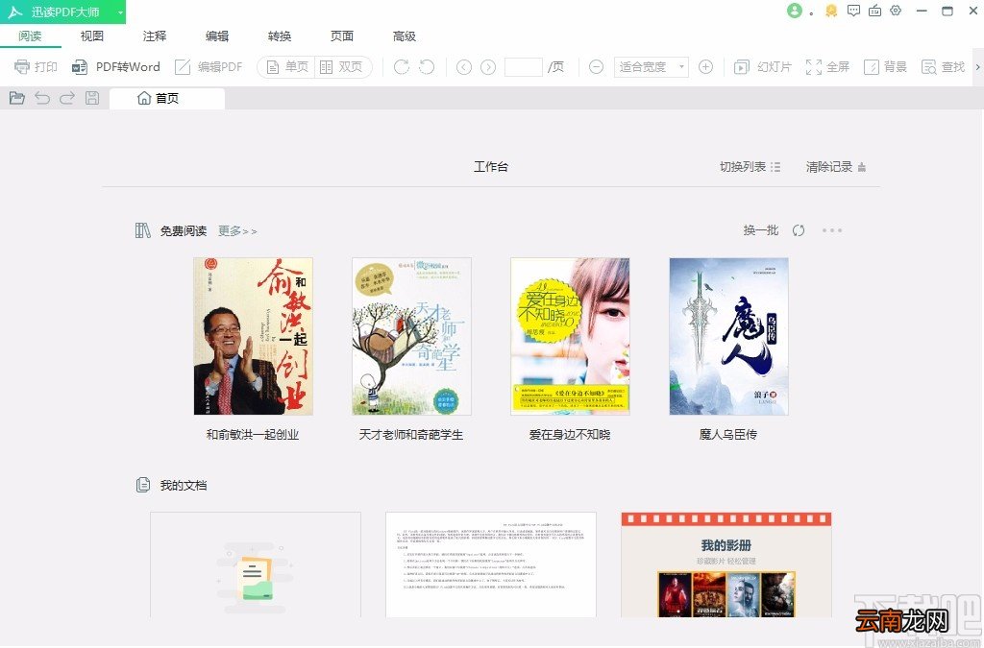Click 切换列表 to switch list view
This screenshot has width=984, height=648.
pos(750,167)
